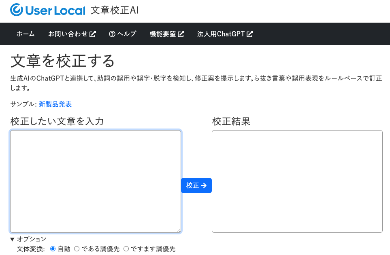Viewport: 390px width, 255px height.
Task: Click the external link icon beside 法人用ChatGPT
Action: pos(250,34)
